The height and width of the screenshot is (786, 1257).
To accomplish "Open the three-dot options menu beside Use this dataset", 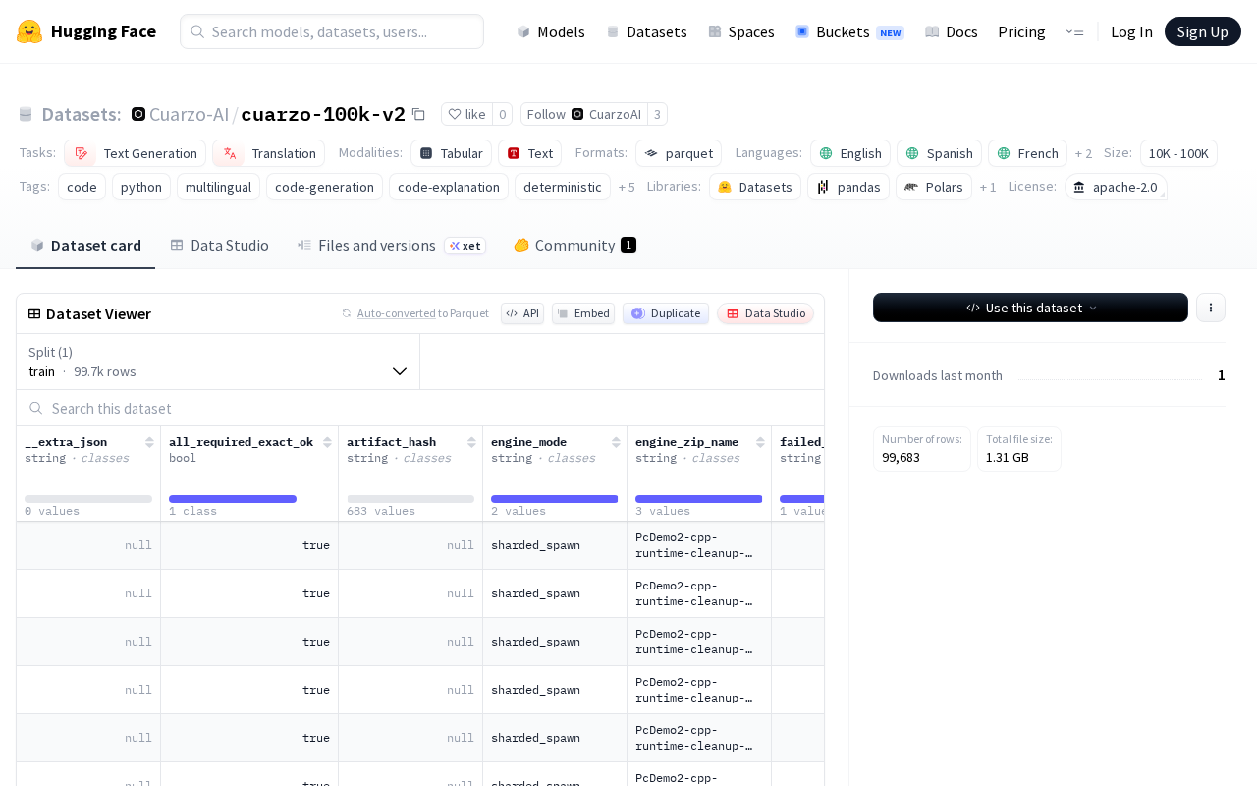I will 1211,308.
